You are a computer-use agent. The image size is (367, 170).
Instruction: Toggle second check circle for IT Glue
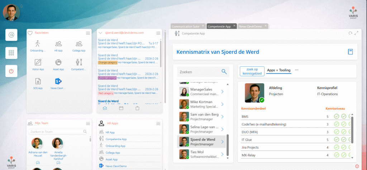point(344,140)
